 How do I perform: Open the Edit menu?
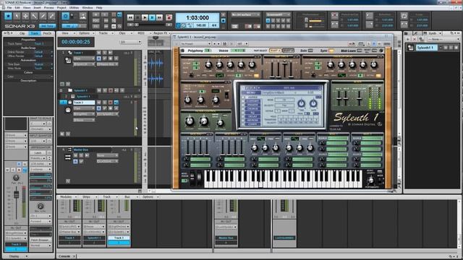click(x=17, y=8)
